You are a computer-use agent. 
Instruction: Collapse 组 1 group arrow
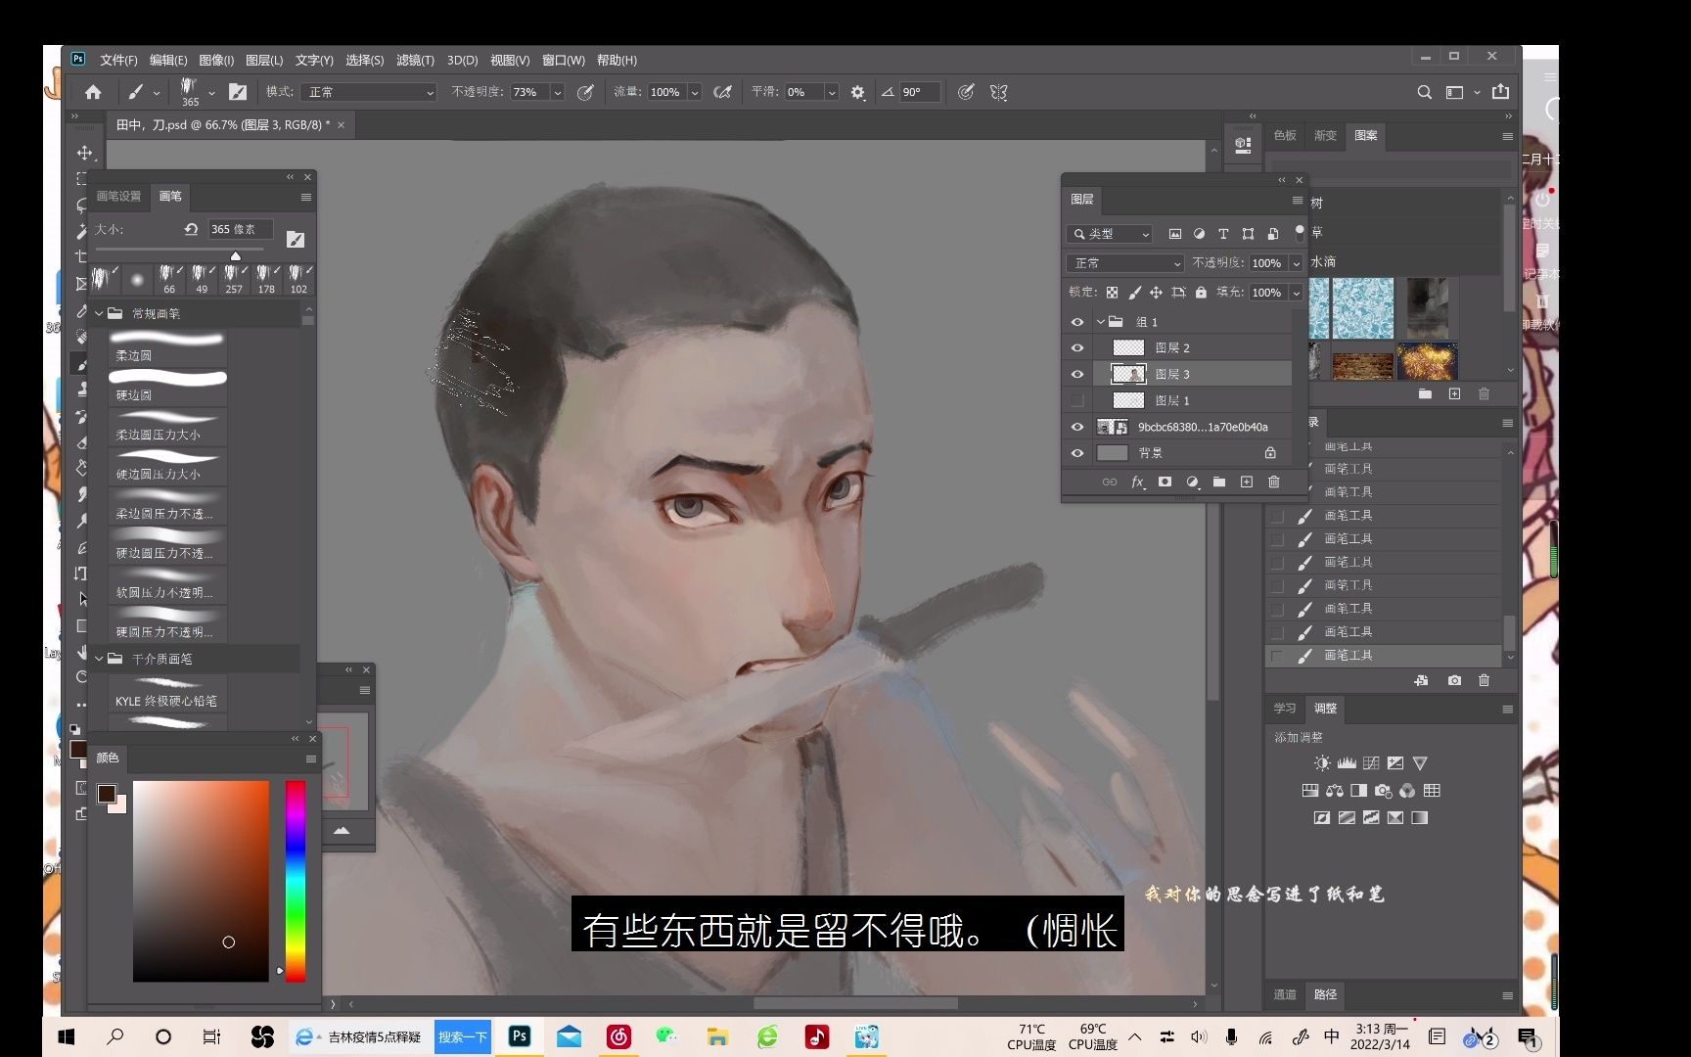pos(1101,322)
